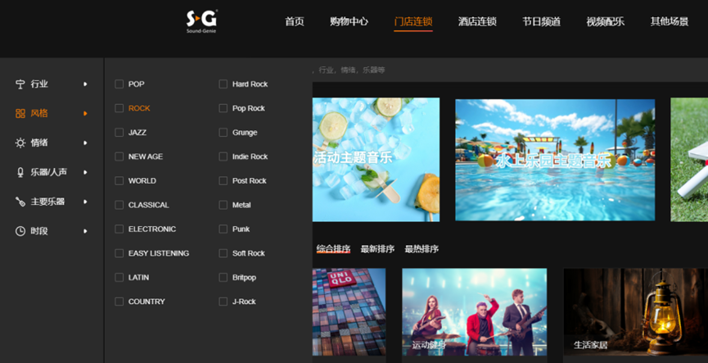Screen dimensions: 708x363
Task: Select the 主要乐器 category label
Action: (47, 202)
